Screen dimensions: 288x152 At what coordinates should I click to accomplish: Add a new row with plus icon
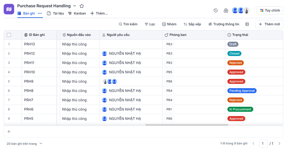pos(9,132)
